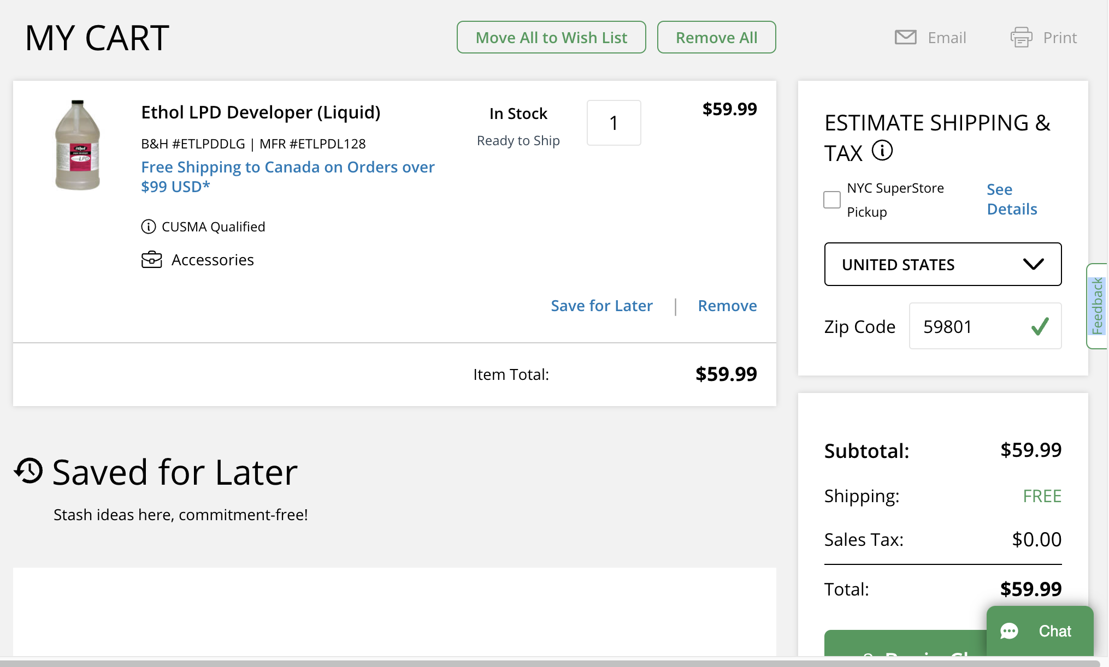The height and width of the screenshot is (667, 1109).
Task: Click the Print printer icon
Action: coord(1021,37)
